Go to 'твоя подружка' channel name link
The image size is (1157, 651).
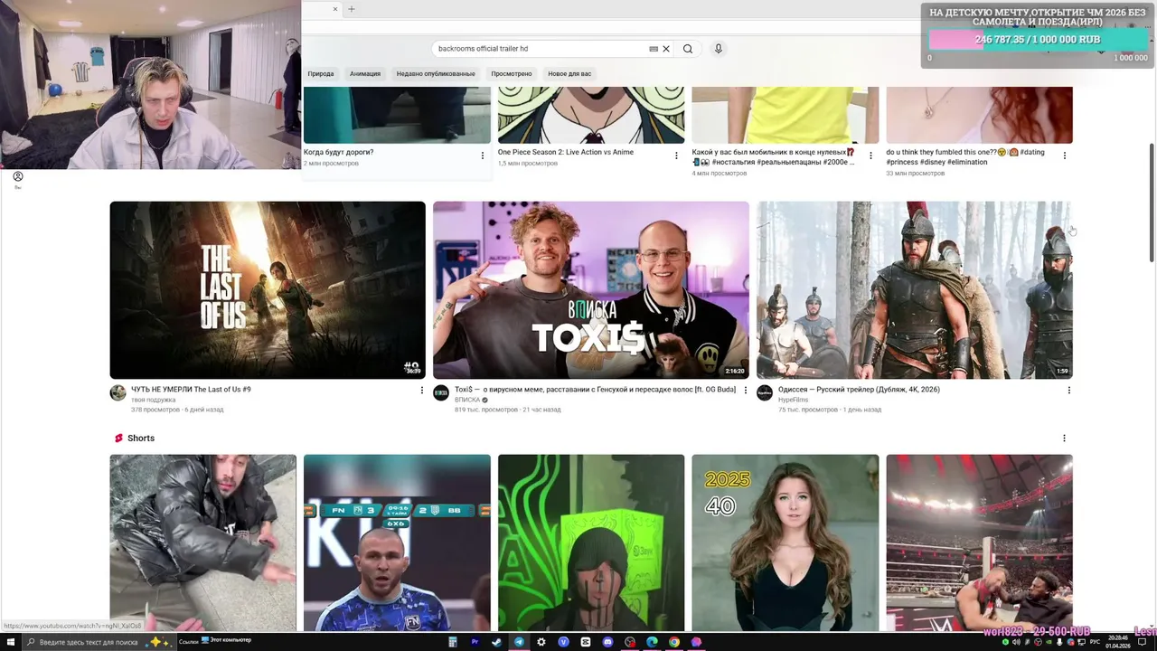154,400
